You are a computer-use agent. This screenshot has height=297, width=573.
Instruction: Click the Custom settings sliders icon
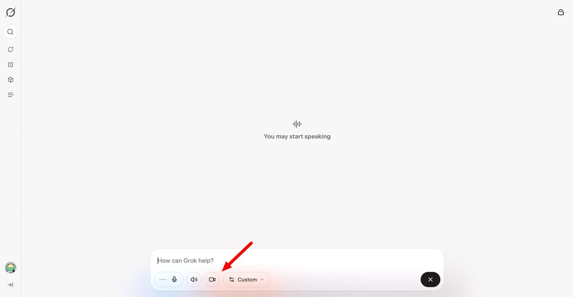[231, 280]
